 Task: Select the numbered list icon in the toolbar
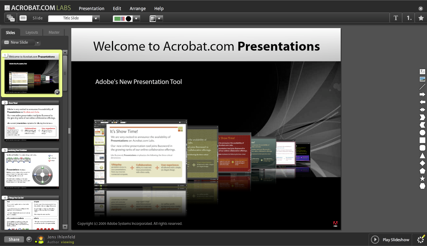409,17
